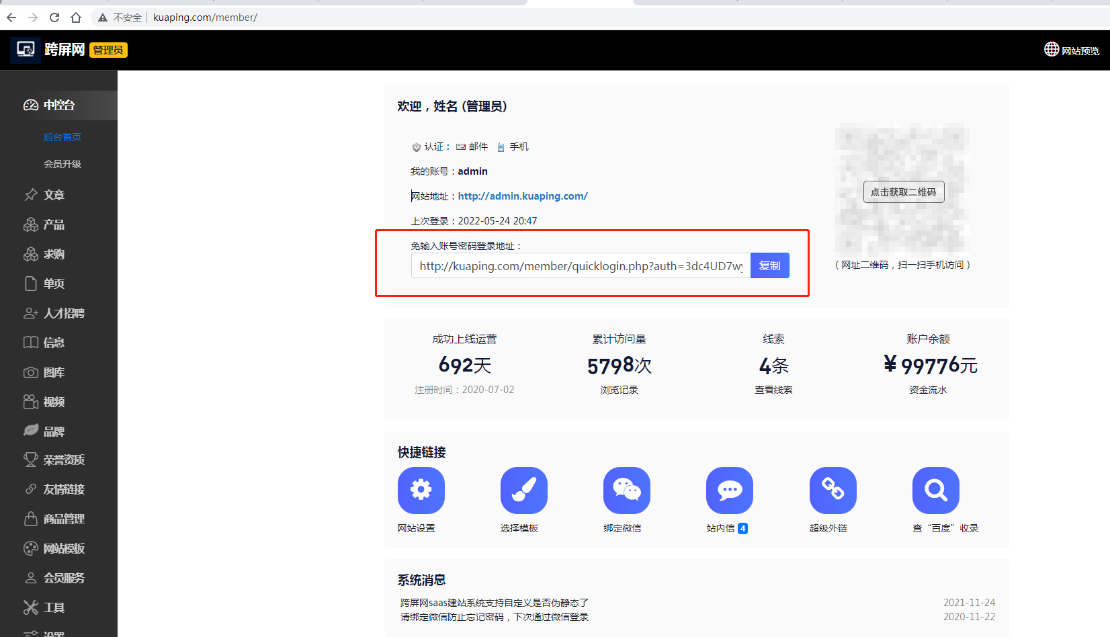Open 站内信 with the 4-message badge
1110x637 pixels.
[729, 491]
